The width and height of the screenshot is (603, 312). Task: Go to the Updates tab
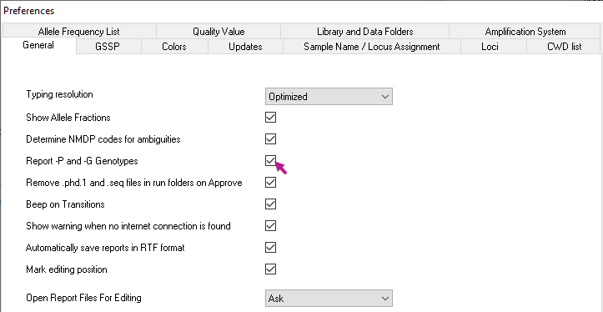[245, 47]
